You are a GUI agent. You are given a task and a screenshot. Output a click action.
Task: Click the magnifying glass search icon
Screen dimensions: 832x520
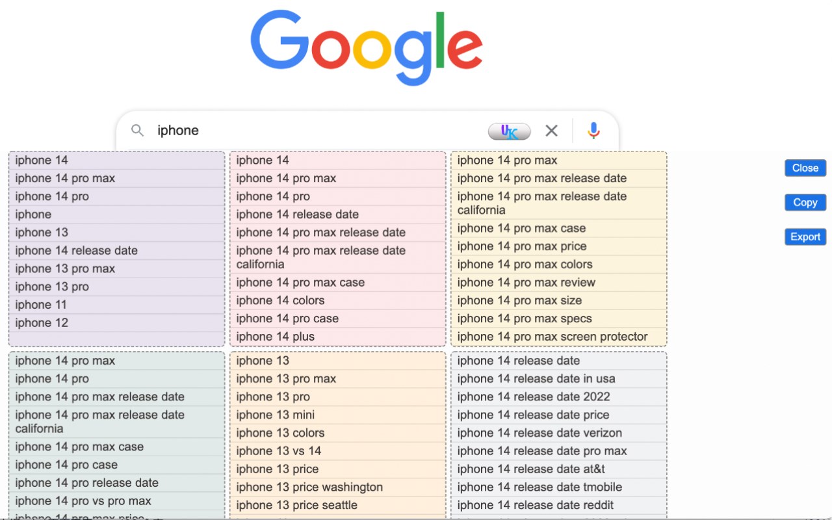(x=137, y=131)
